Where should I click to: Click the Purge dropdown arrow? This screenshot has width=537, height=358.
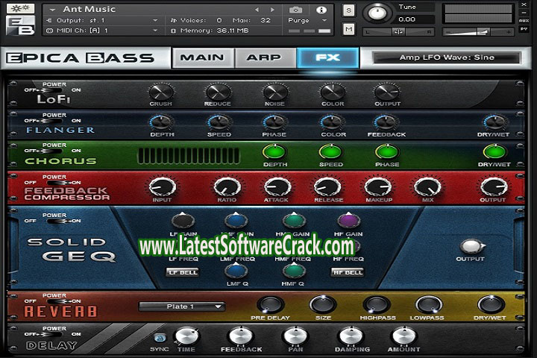(324, 20)
